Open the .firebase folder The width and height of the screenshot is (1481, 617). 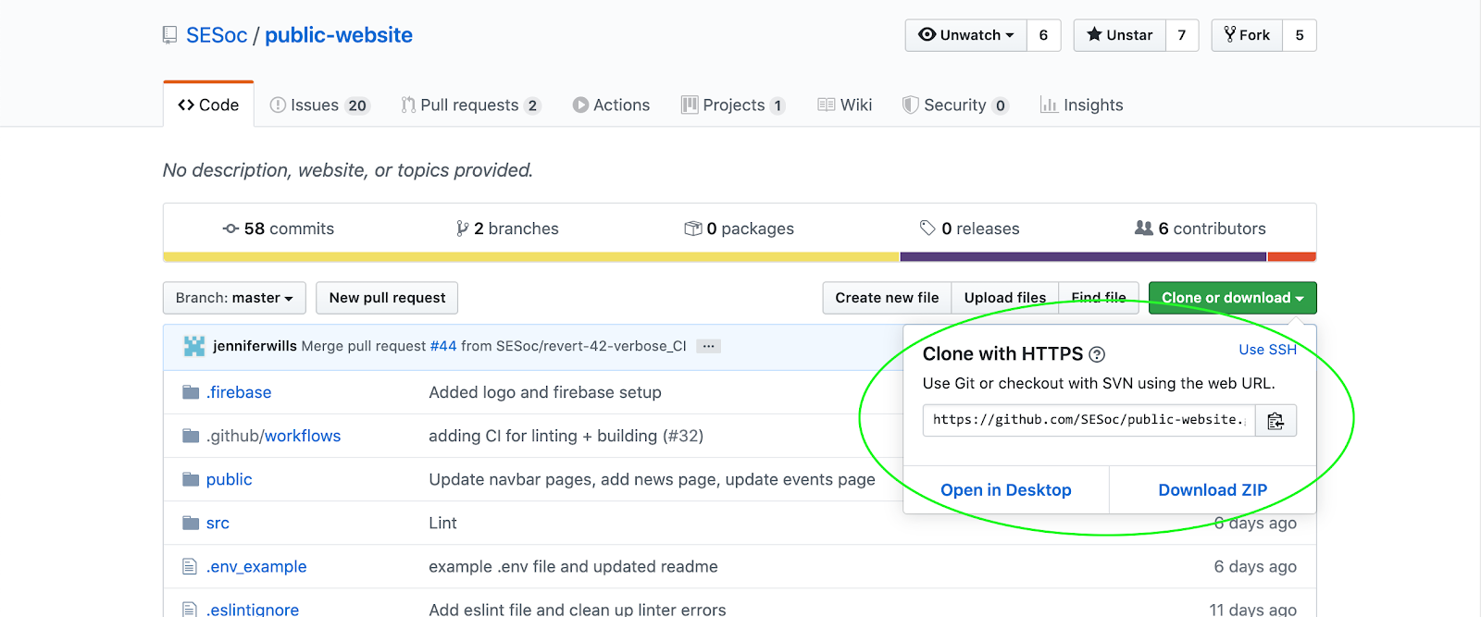point(239,392)
